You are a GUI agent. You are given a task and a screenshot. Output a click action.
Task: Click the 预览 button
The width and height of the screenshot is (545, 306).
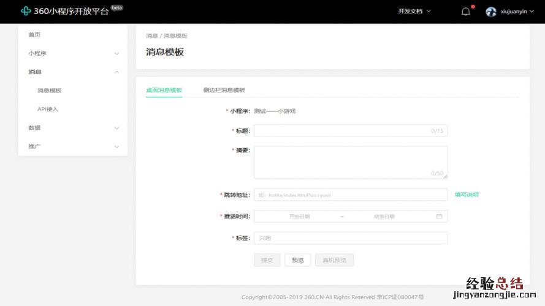click(297, 260)
